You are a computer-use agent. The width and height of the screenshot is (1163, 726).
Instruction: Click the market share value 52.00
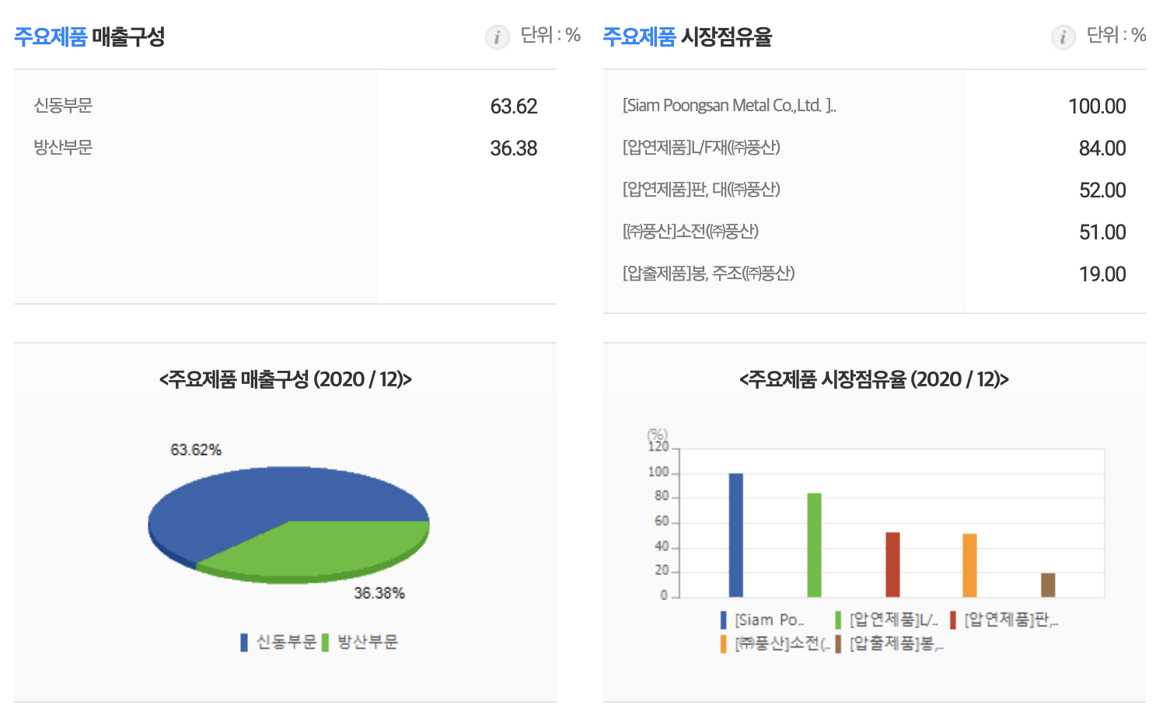point(1102,190)
